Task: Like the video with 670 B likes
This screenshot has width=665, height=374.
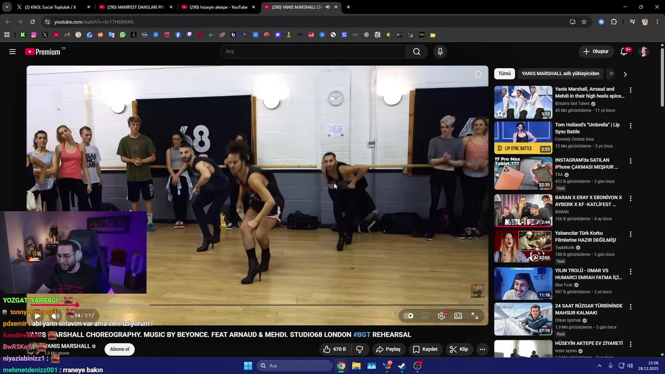Action: tap(334, 349)
